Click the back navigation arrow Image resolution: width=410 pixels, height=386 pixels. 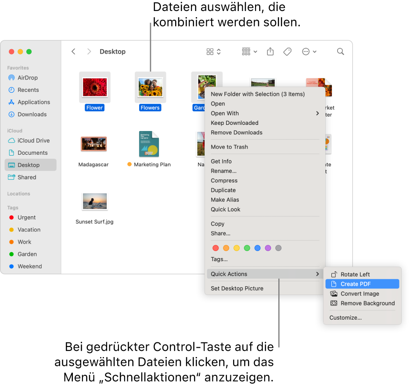click(x=73, y=51)
